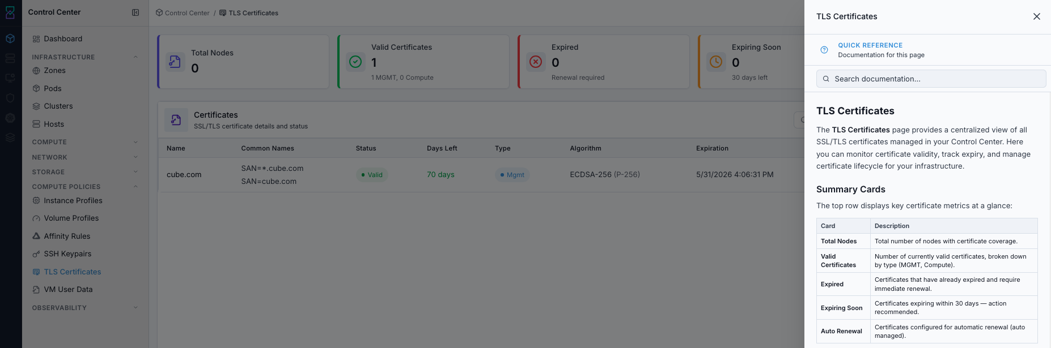Click the Search documentation field
Screen dimensions: 1051x348
click(x=931, y=79)
